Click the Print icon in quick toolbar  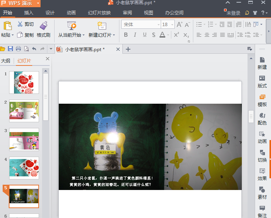click(x=18, y=49)
